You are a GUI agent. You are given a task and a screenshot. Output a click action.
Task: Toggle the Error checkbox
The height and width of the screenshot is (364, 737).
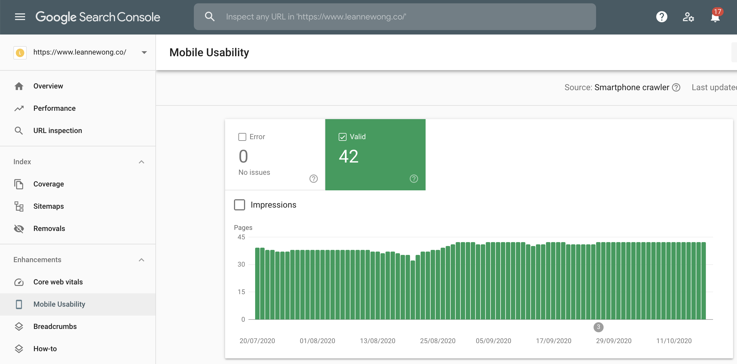[242, 137]
